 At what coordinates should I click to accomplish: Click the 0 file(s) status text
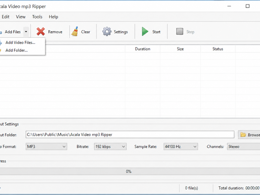(x=191, y=188)
